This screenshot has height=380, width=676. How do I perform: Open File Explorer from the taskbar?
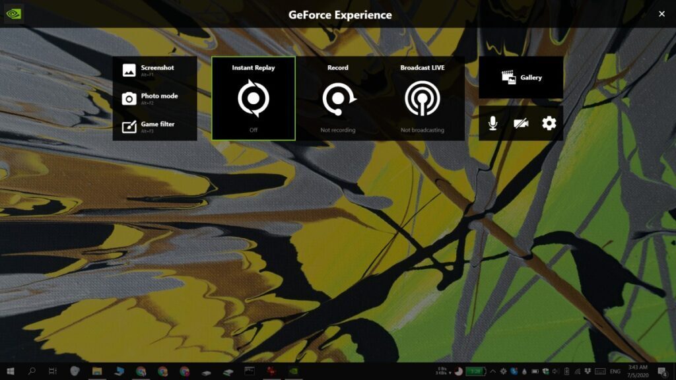pos(96,371)
